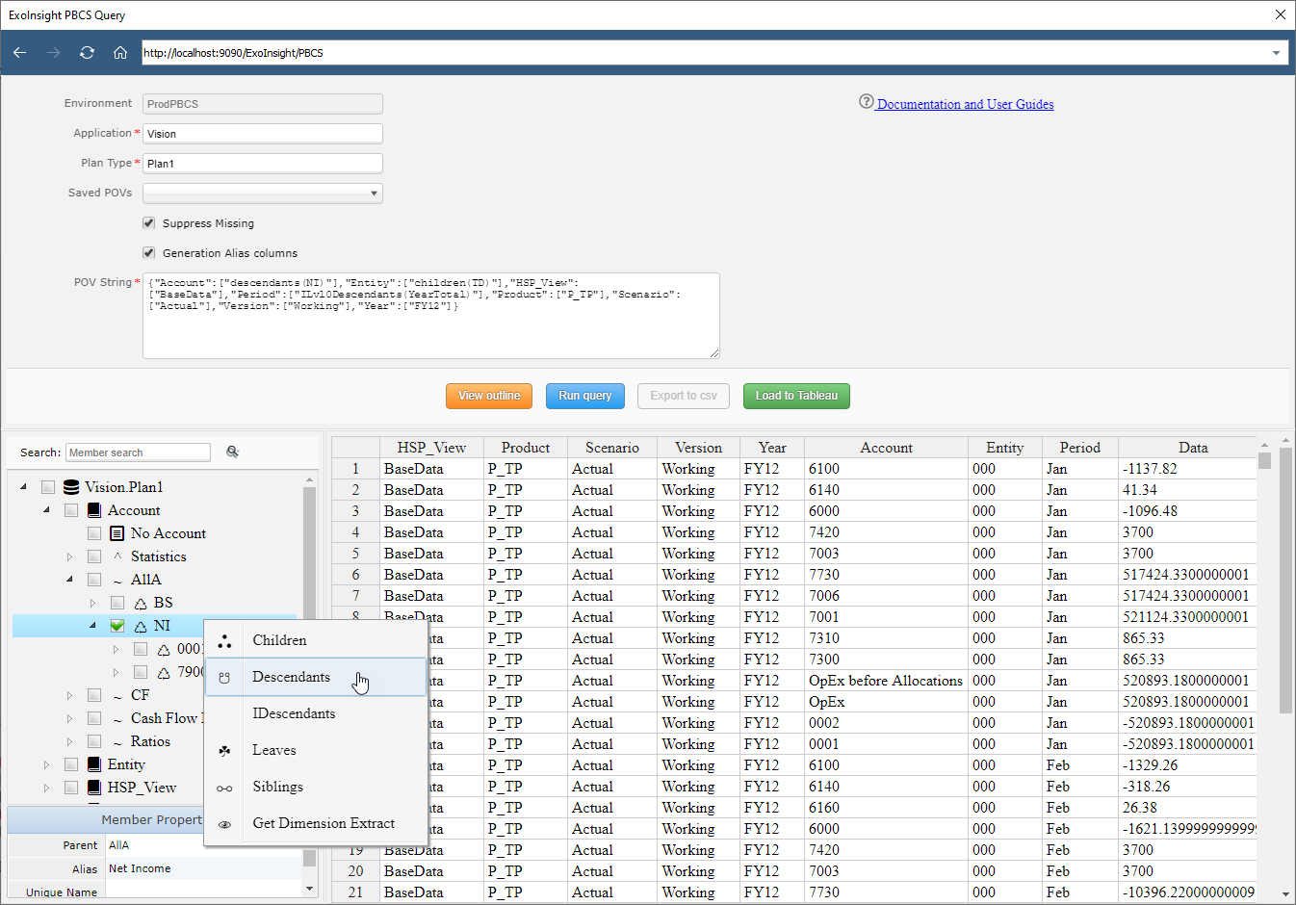Click the home icon in the toolbar

tap(120, 52)
